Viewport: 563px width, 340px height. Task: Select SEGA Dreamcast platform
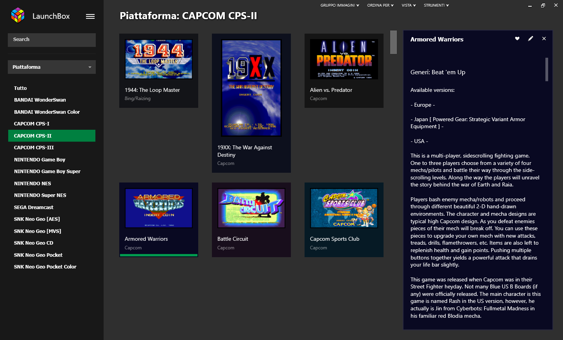coord(52,208)
